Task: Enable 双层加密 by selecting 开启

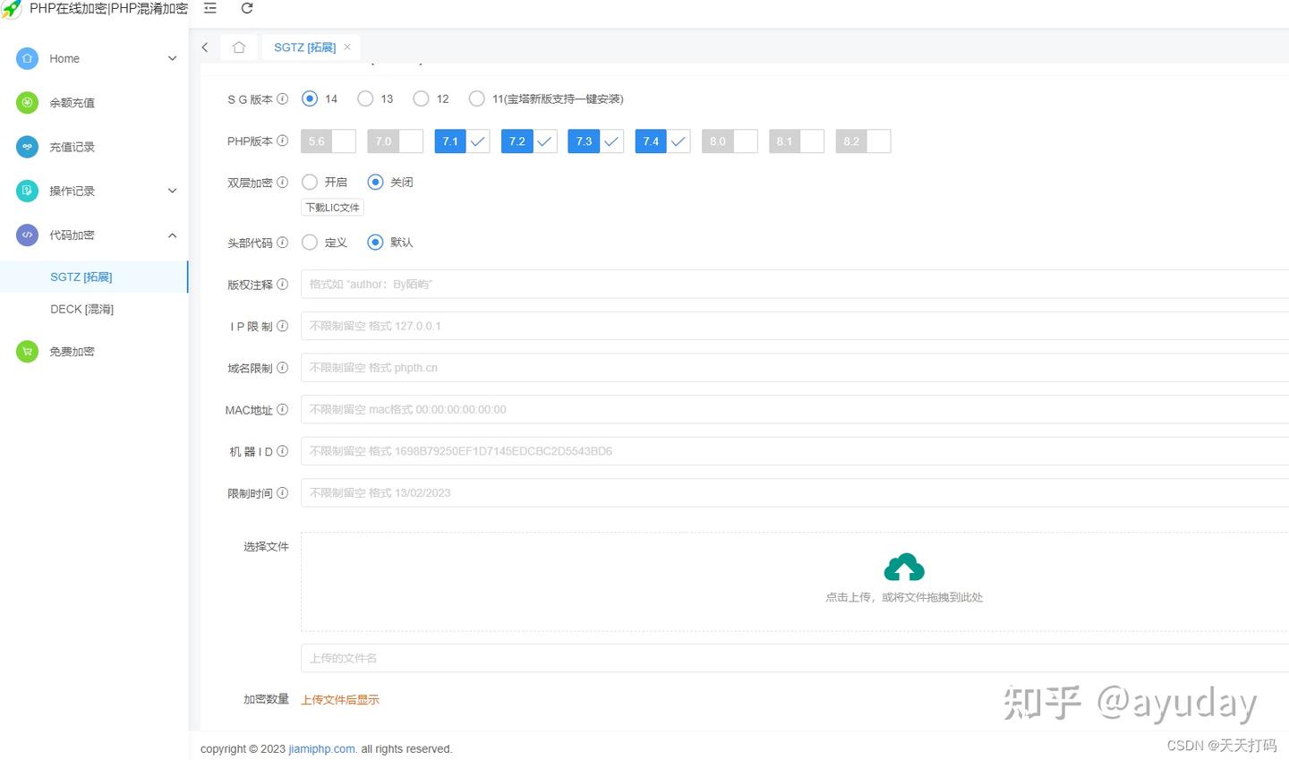Action: tap(310, 182)
